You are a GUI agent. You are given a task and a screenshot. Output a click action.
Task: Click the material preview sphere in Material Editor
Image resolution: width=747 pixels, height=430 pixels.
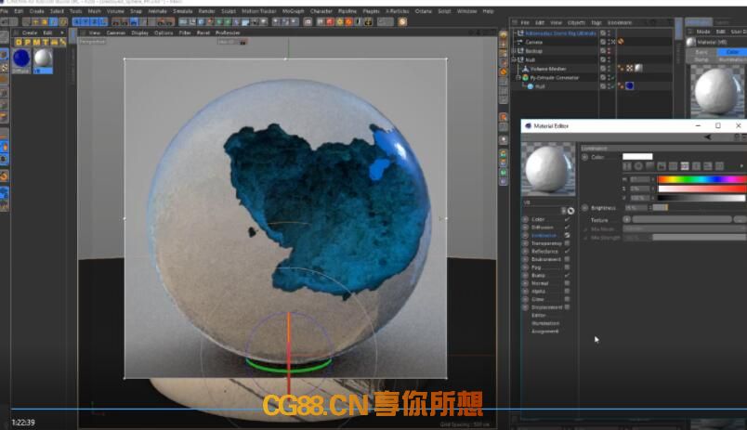click(x=548, y=169)
